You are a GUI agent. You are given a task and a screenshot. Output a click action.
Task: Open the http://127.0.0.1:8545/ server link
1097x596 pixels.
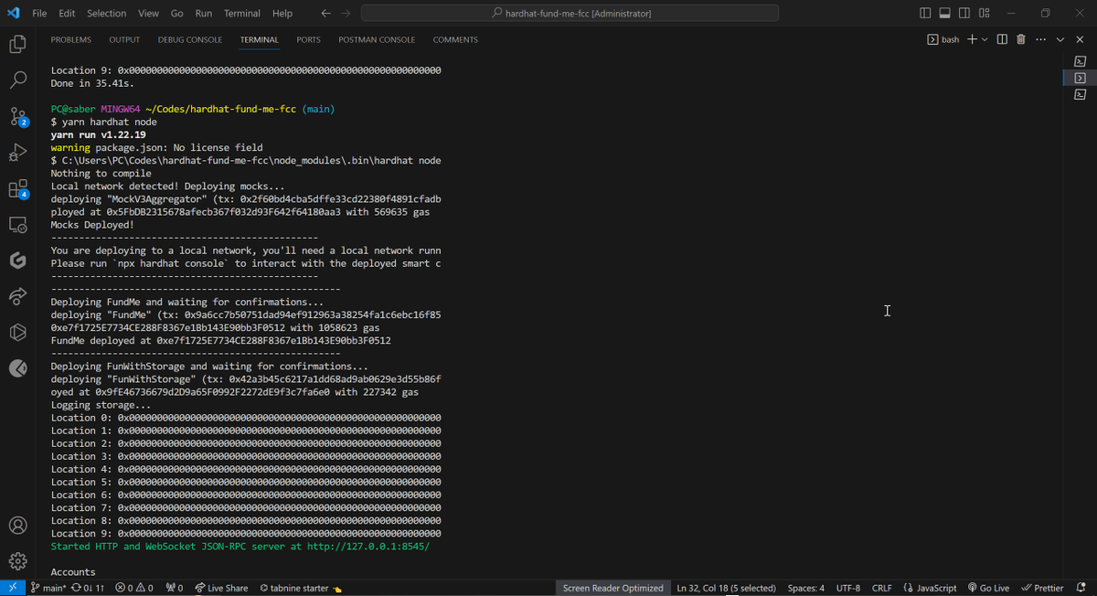[367, 547]
